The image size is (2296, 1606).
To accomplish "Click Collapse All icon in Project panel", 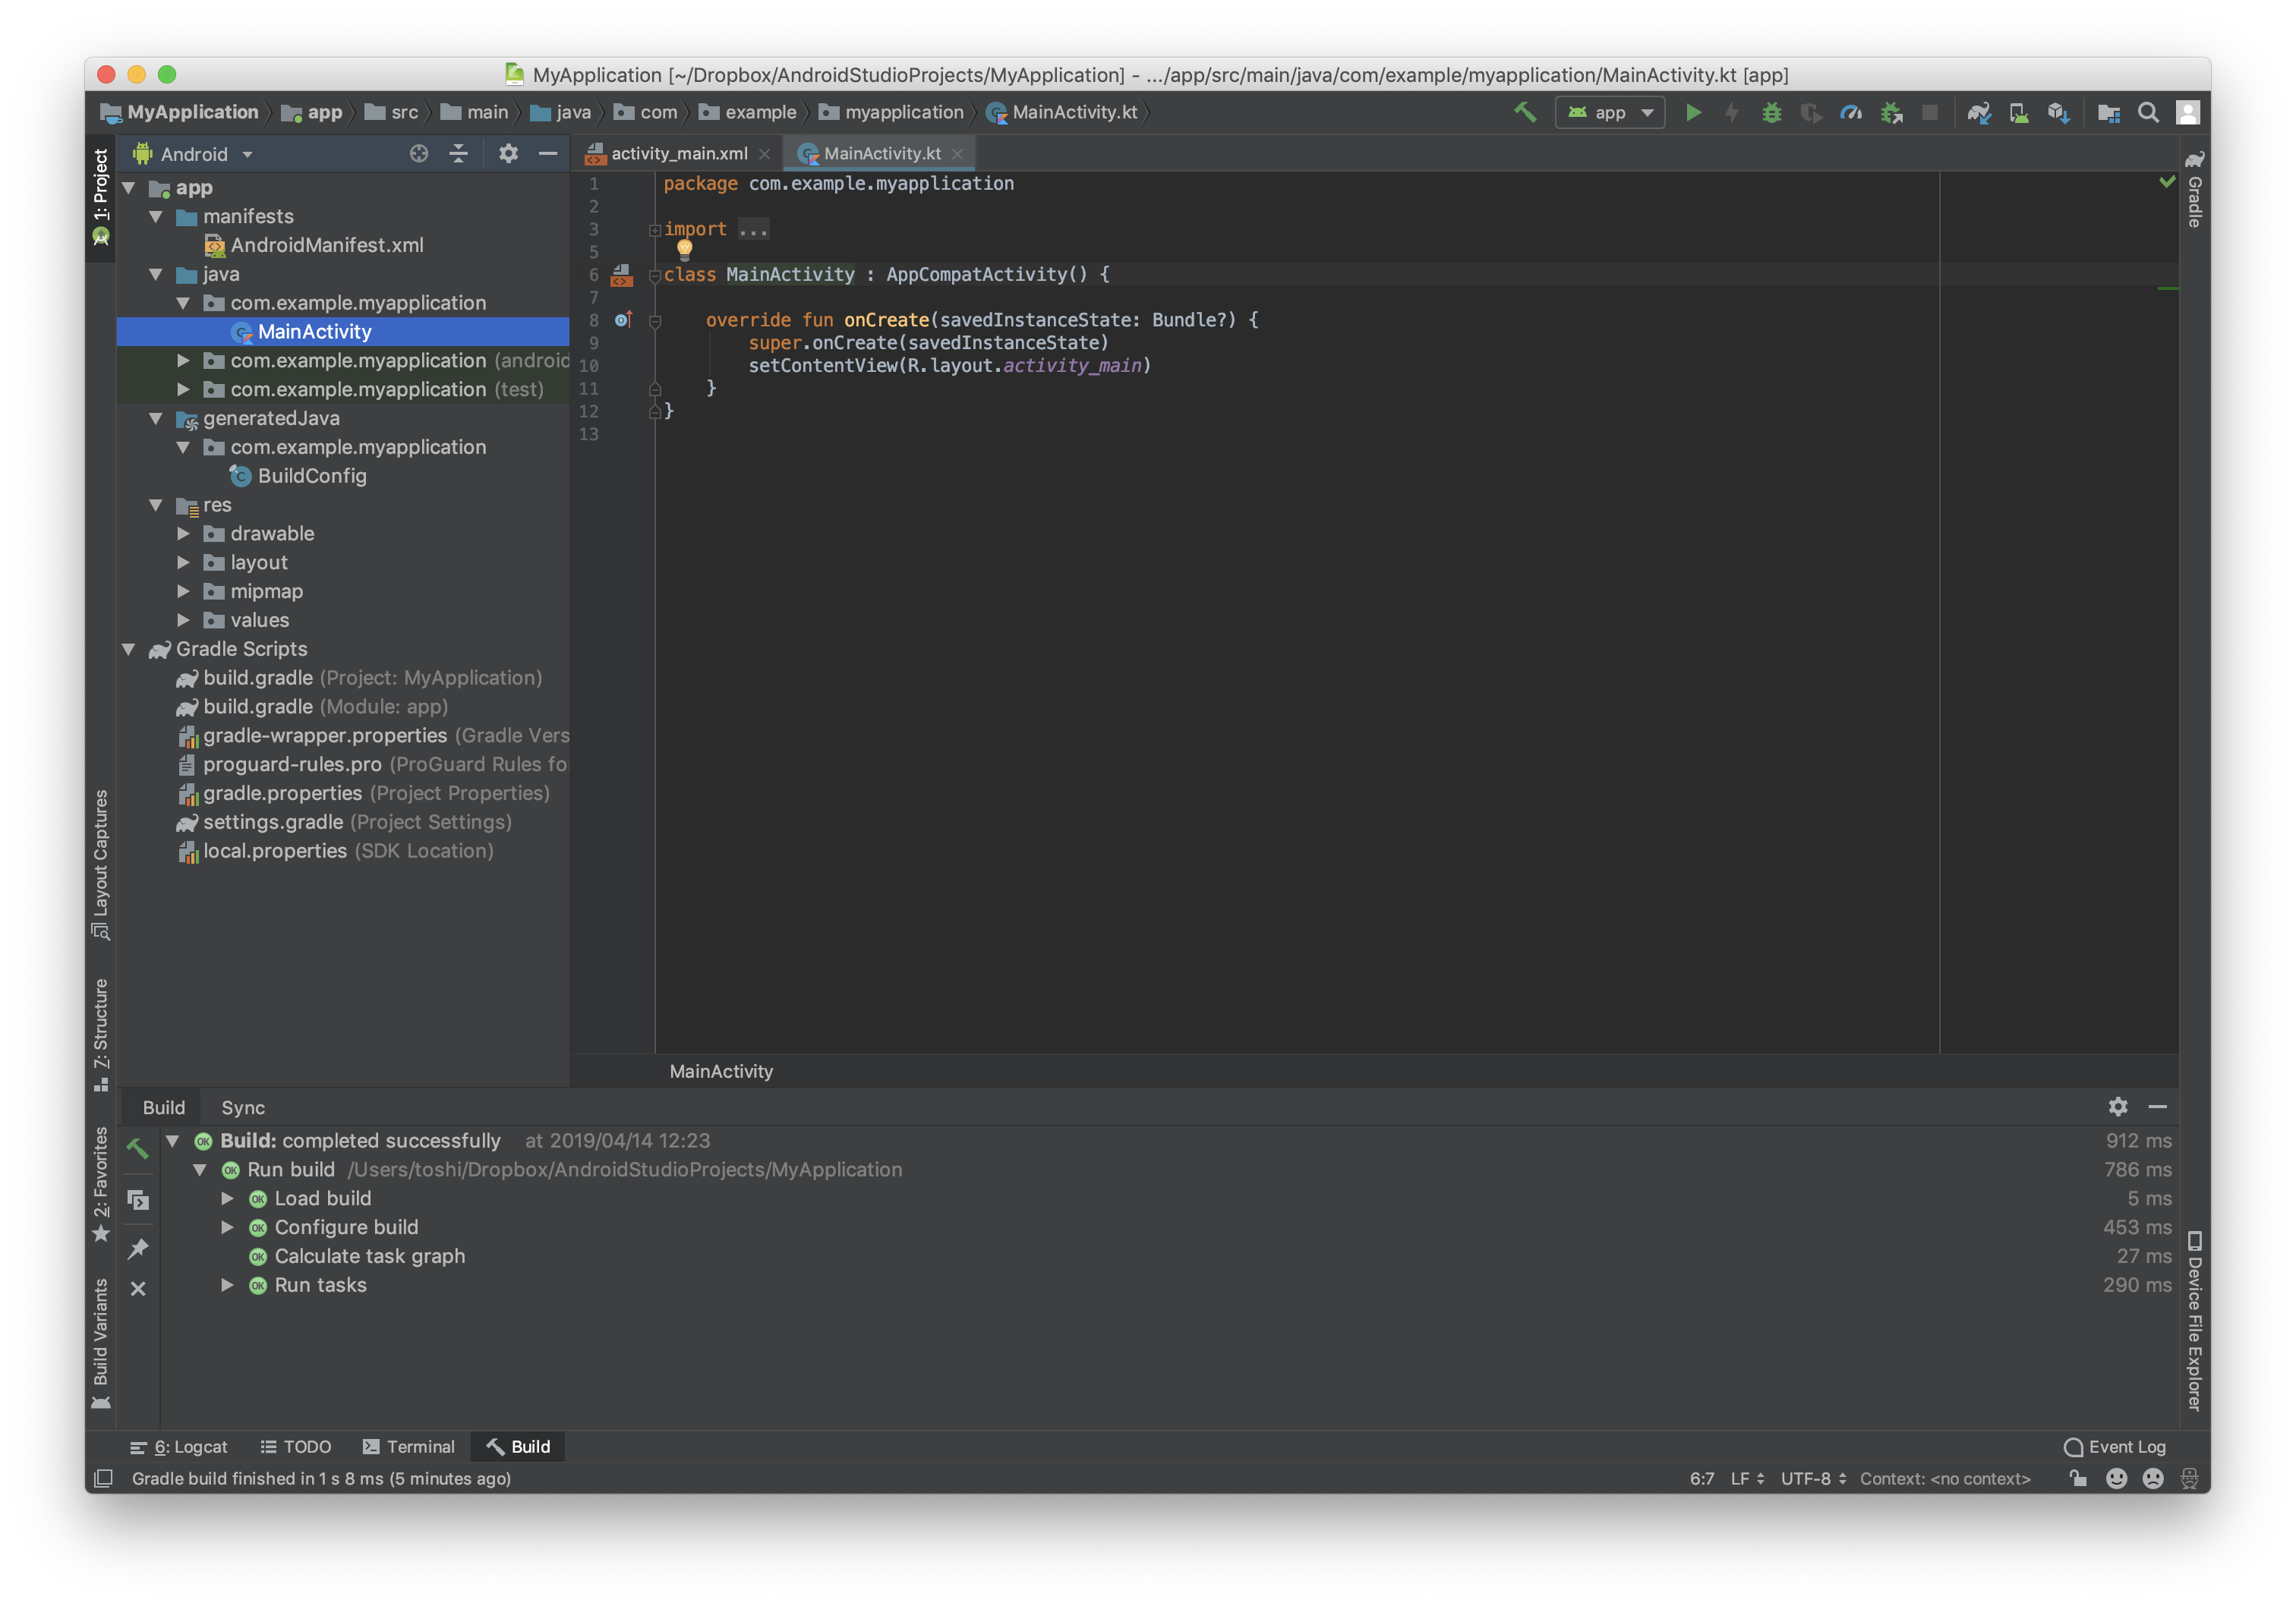I will (x=458, y=153).
